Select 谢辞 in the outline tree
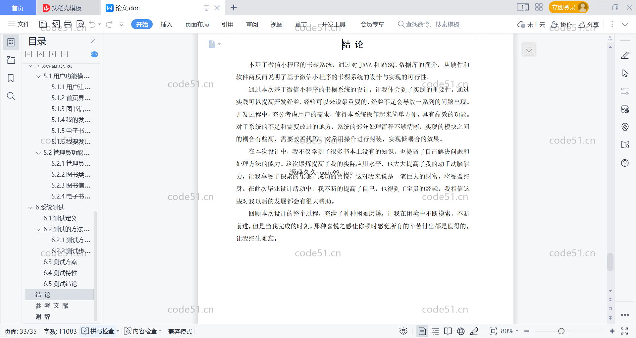This screenshot has height=338, width=636. 43,317
